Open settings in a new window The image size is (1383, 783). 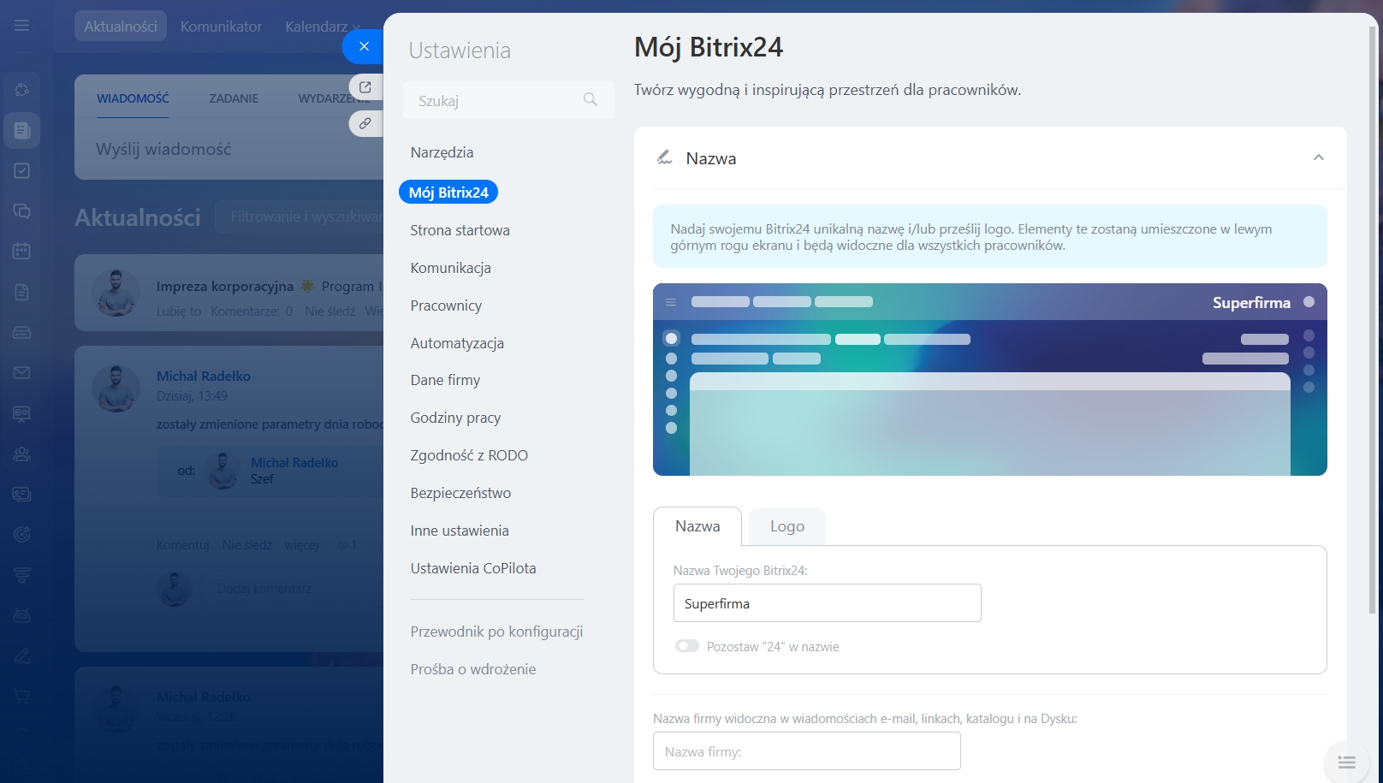[x=365, y=86]
